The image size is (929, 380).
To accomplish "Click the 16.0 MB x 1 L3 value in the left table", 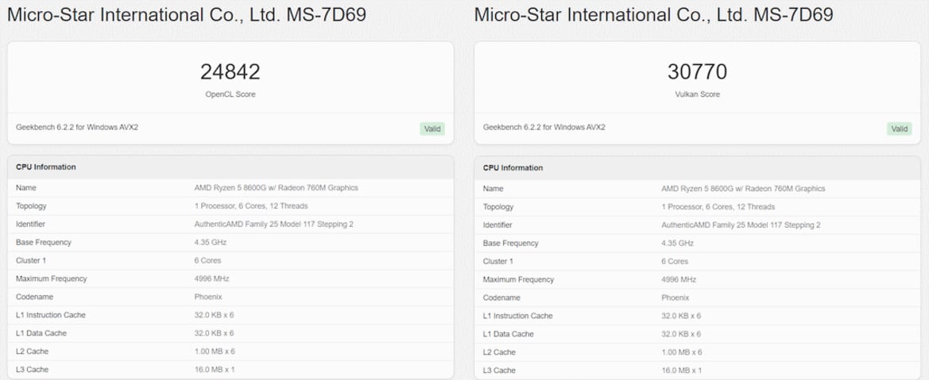I will 215,370.
